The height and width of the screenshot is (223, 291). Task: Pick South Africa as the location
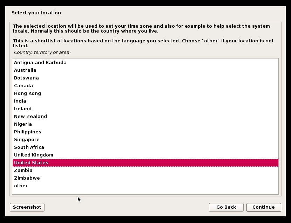click(29, 147)
